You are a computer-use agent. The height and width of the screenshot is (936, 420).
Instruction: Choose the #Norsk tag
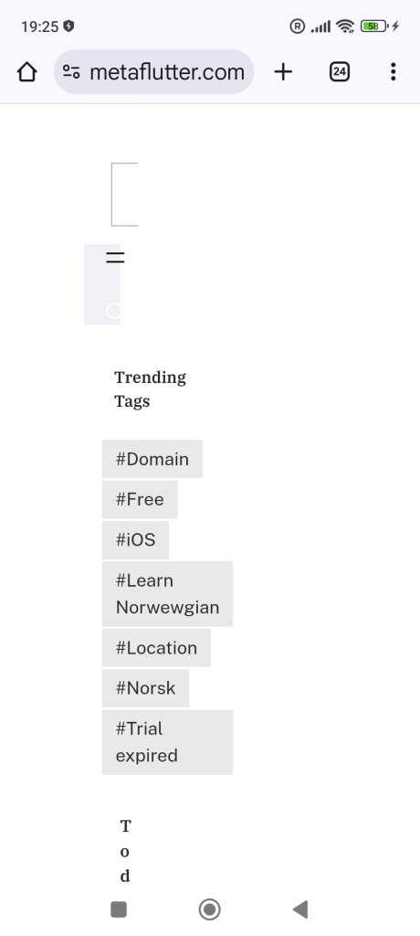coord(145,688)
